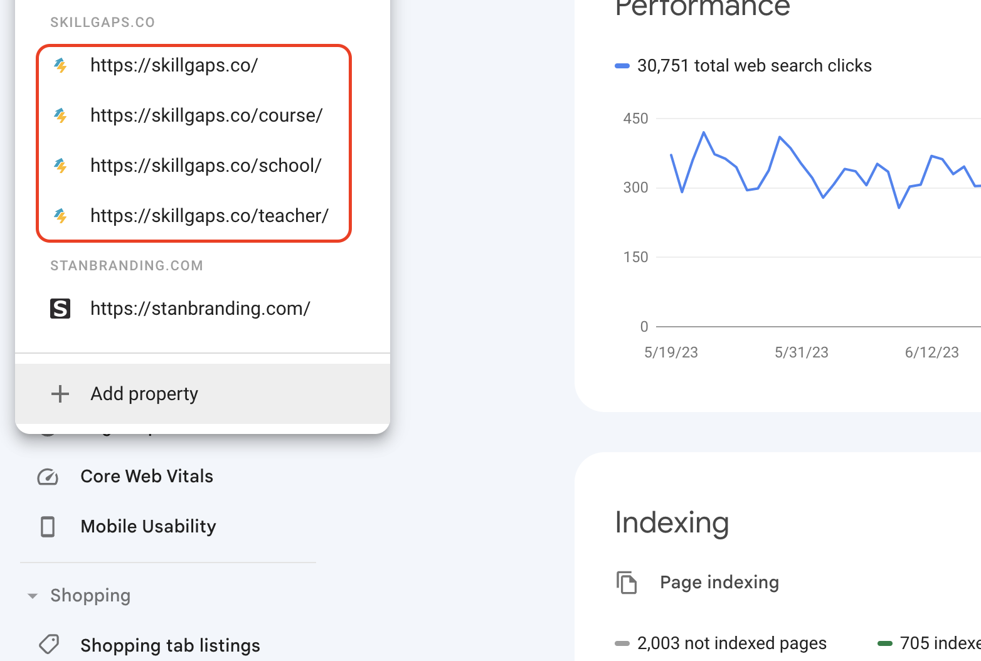Collapse the Shopping section arrow
981x661 pixels.
33,596
